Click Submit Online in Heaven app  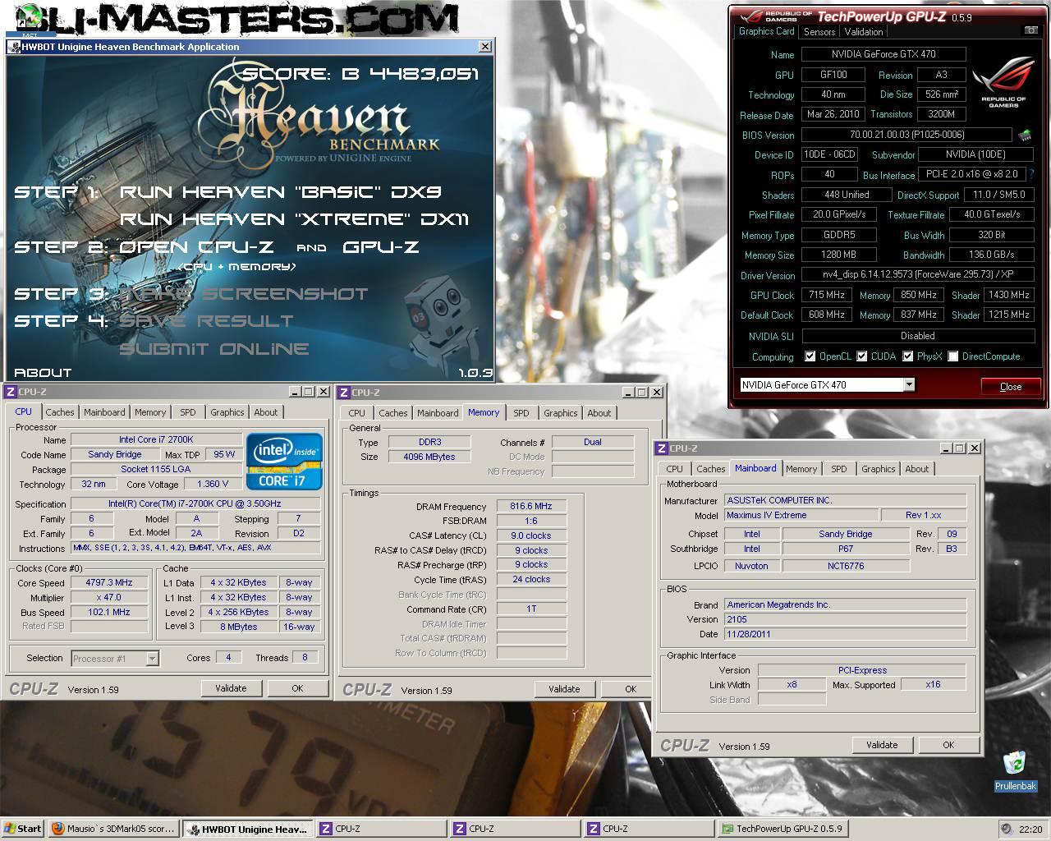(x=214, y=349)
